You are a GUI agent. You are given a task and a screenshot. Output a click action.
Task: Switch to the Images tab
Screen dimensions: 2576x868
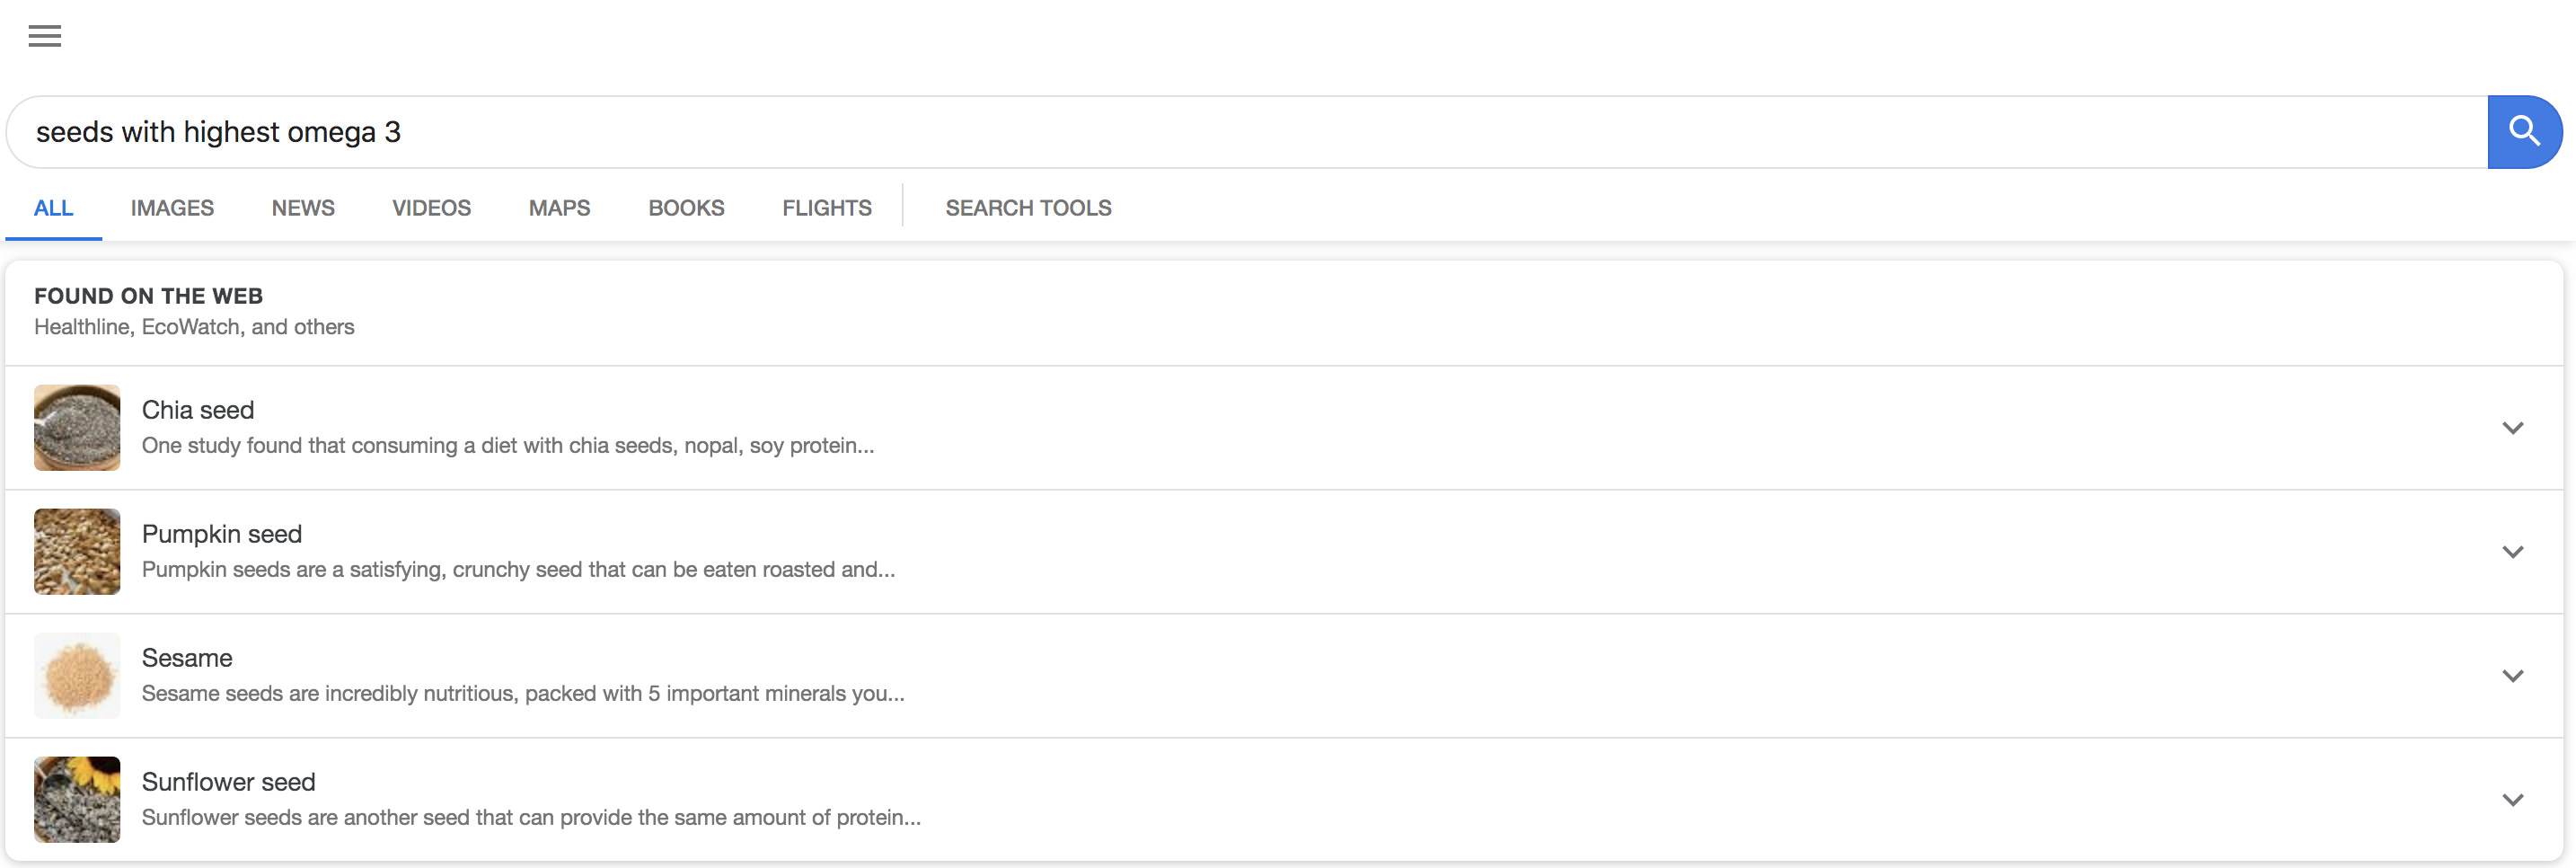tap(172, 208)
